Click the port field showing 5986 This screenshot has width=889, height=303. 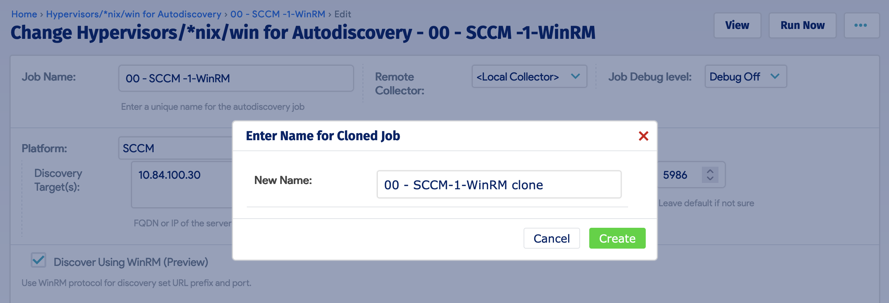pyautogui.click(x=678, y=175)
